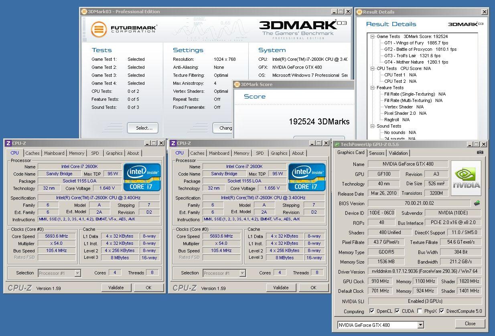Open Memory tab in left CPU-Z
This screenshot has width=495, height=336.
77,153
